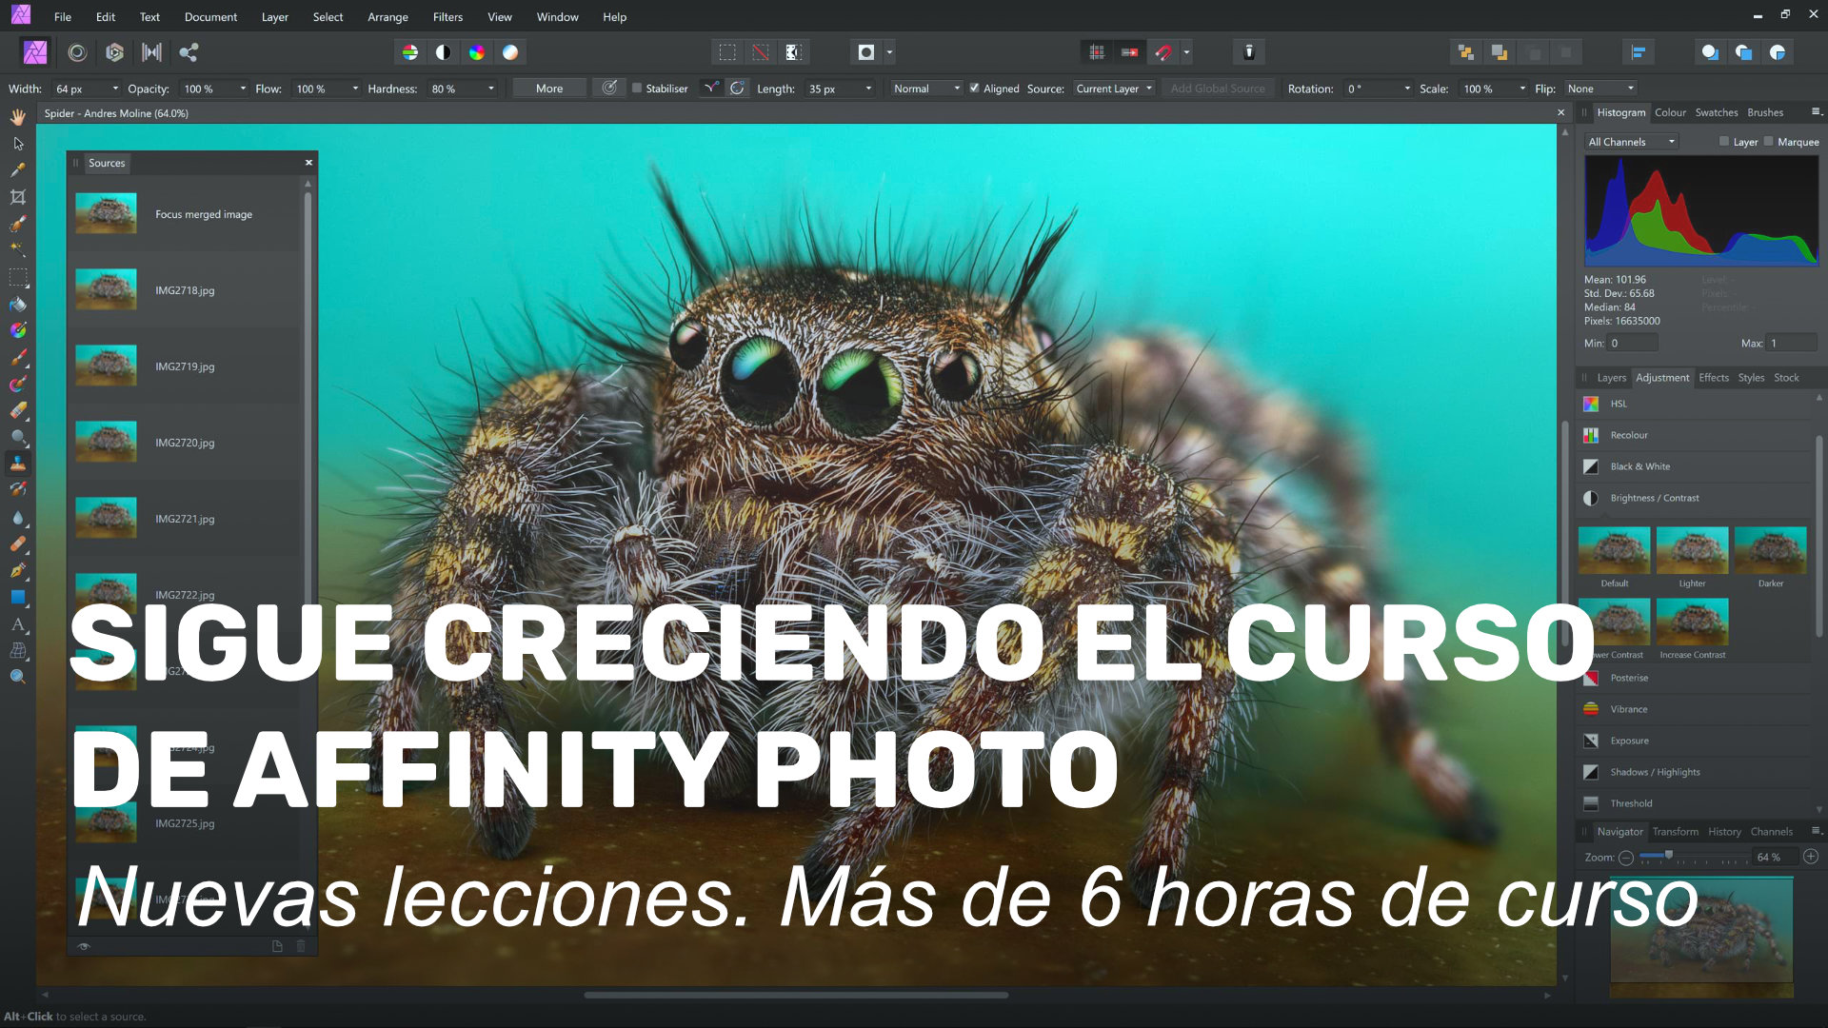Click the Deselect toolbar icon
The image size is (1828, 1028).
[761, 52]
